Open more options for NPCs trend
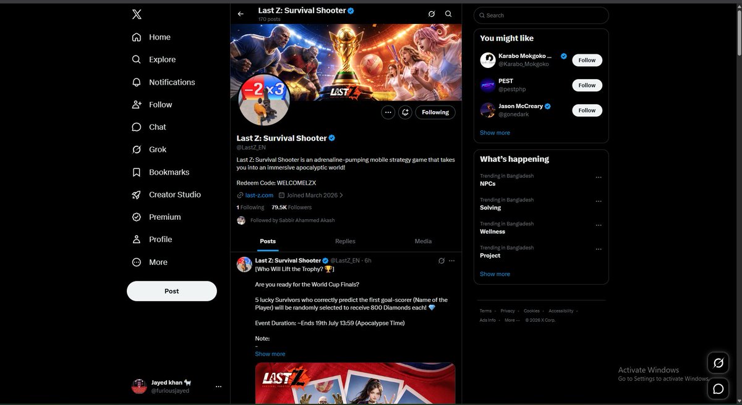 (x=598, y=177)
